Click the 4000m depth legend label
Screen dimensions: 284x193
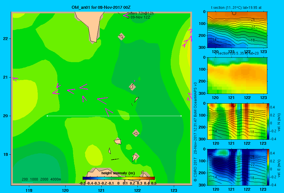[56, 179]
